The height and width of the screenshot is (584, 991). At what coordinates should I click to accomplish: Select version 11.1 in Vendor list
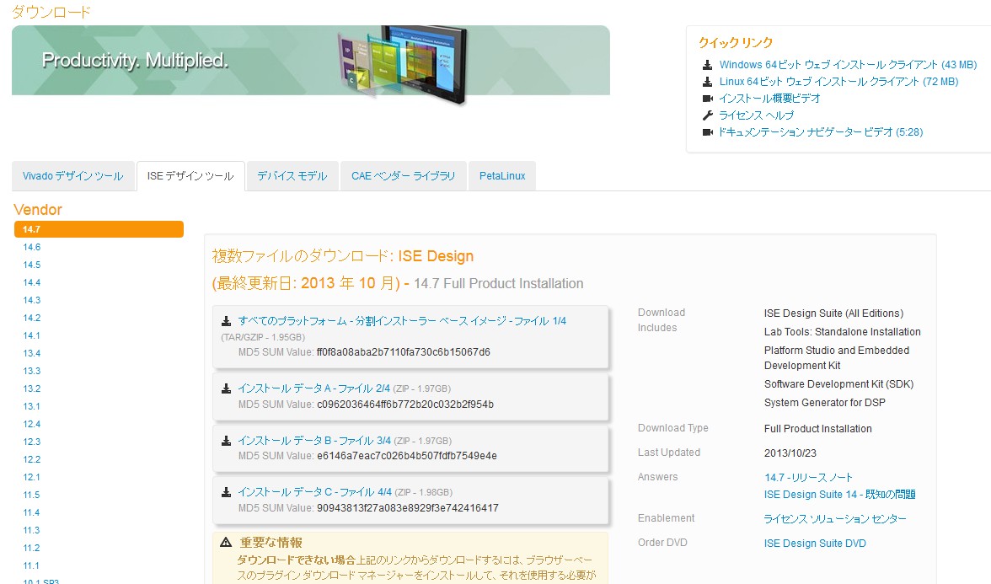(32, 565)
